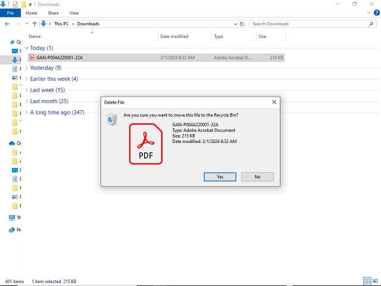Click the quick access toolbar new folder icon

point(23,4)
